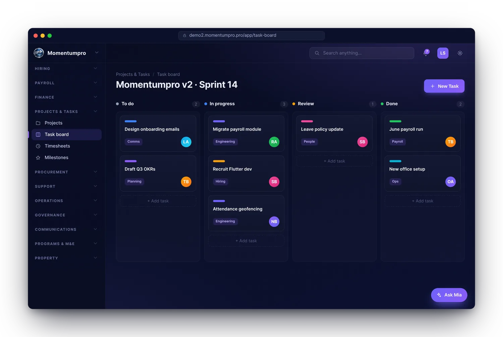Click the Milestones star icon
Screen dimensions: 503x337
[x=38, y=157]
